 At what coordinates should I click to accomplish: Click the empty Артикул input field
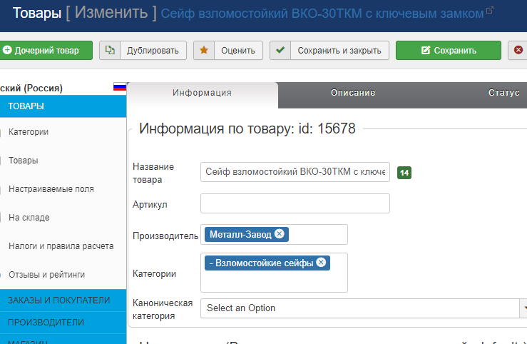tap(295, 203)
